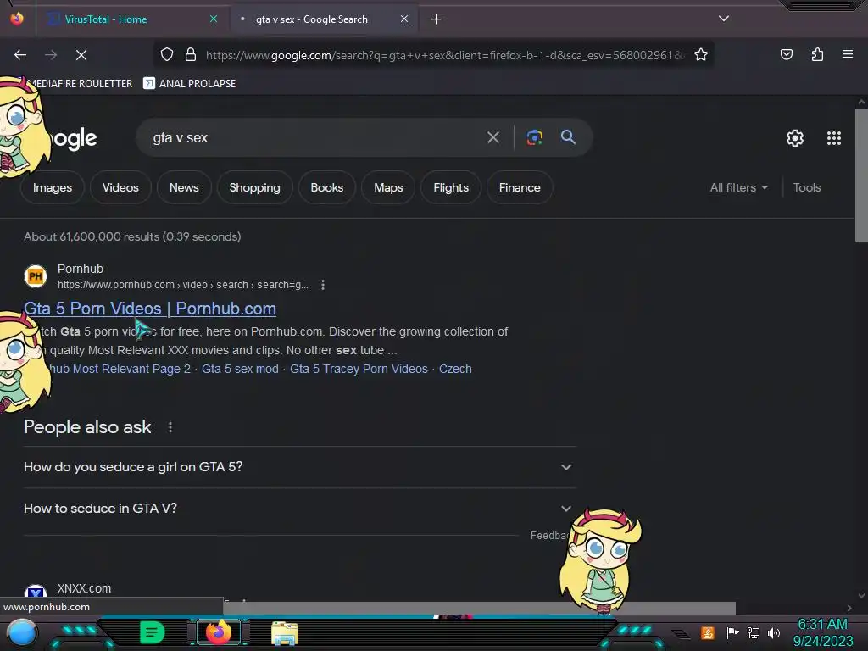This screenshot has height=651, width=868.
Task: Open the volume speaker tray icon
Action: 773,632
